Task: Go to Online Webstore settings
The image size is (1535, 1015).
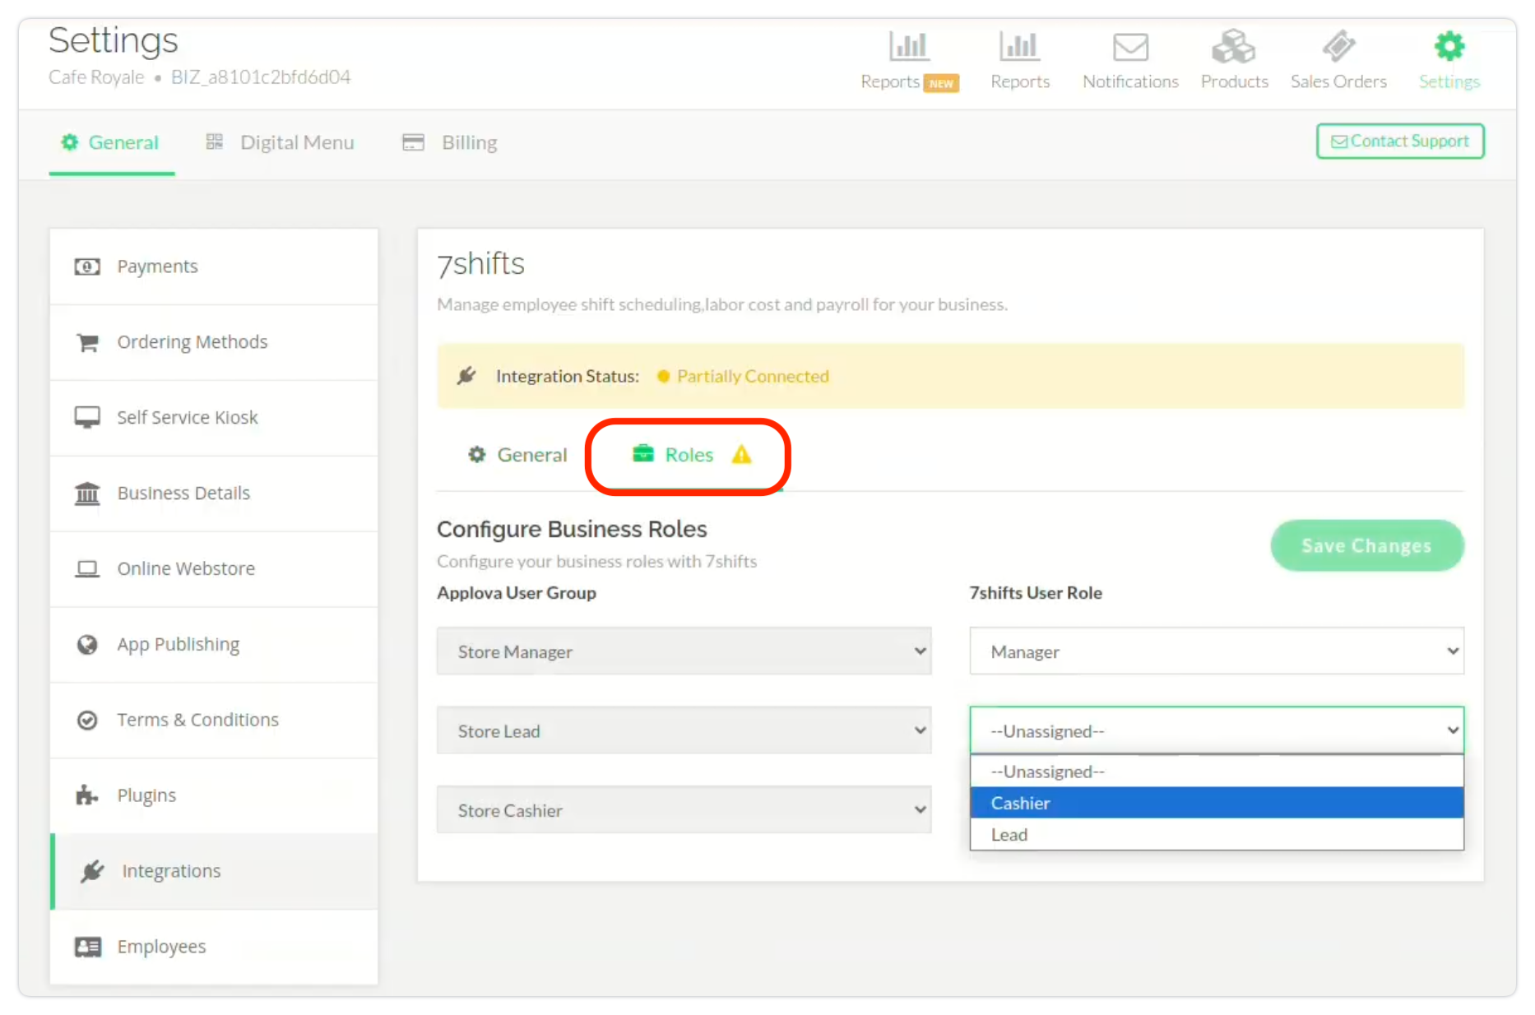Action: click(214, 569)
